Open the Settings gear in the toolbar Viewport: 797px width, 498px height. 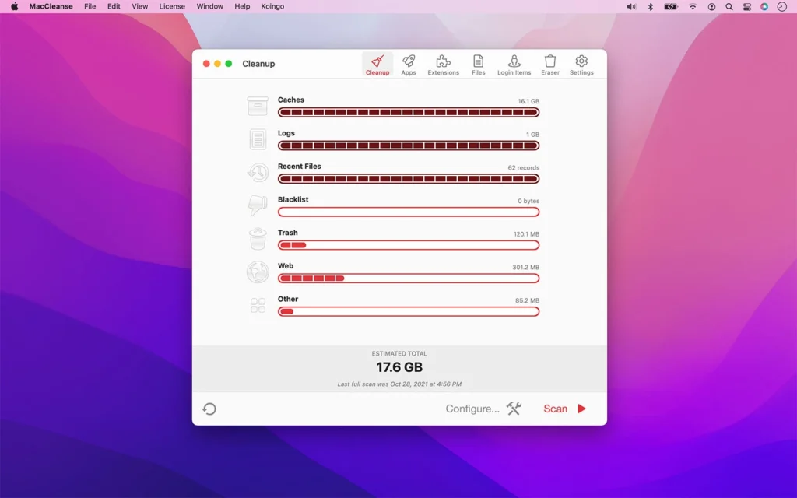point(581,65)
